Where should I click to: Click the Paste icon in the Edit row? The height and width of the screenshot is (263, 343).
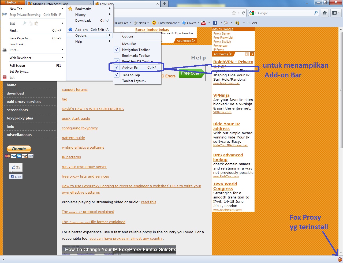[36, 23]
